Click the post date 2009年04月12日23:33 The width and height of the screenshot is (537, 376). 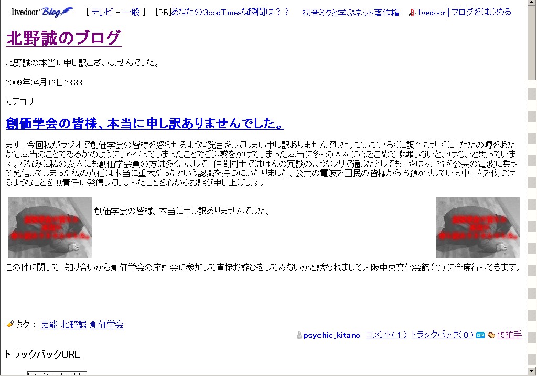coord(44,82)
